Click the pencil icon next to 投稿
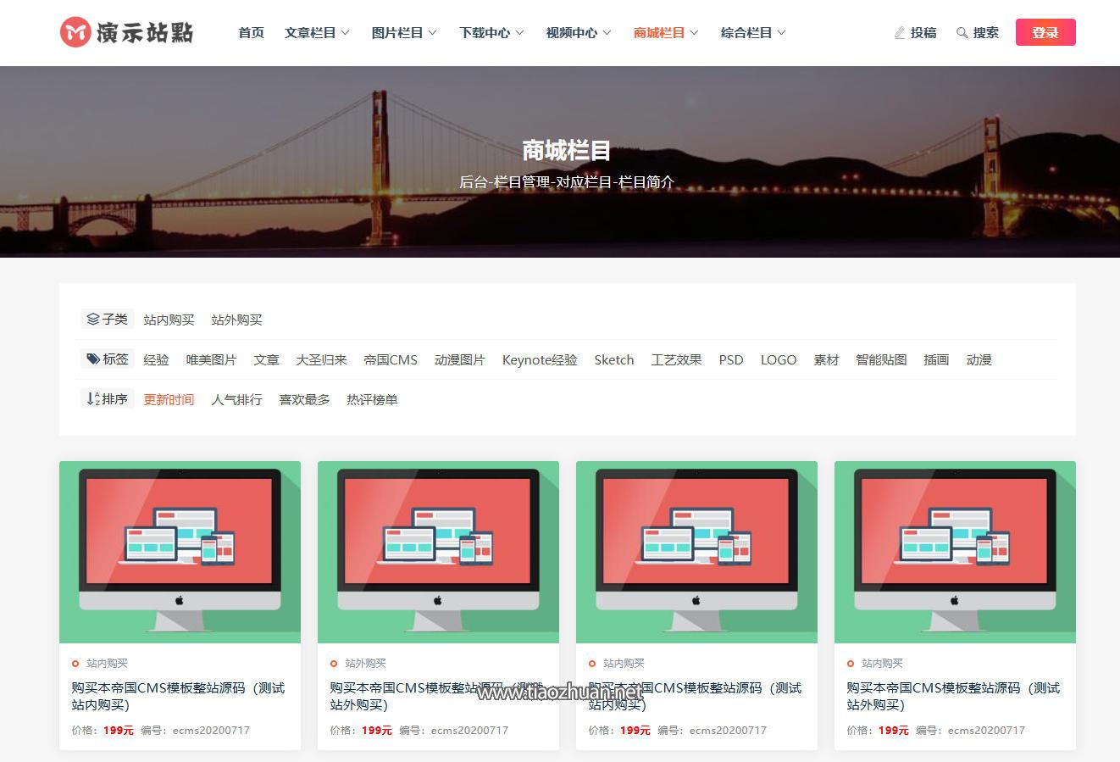Image resolution: width=1120 pixels, height=762 pixels. (x=900, y=33)
